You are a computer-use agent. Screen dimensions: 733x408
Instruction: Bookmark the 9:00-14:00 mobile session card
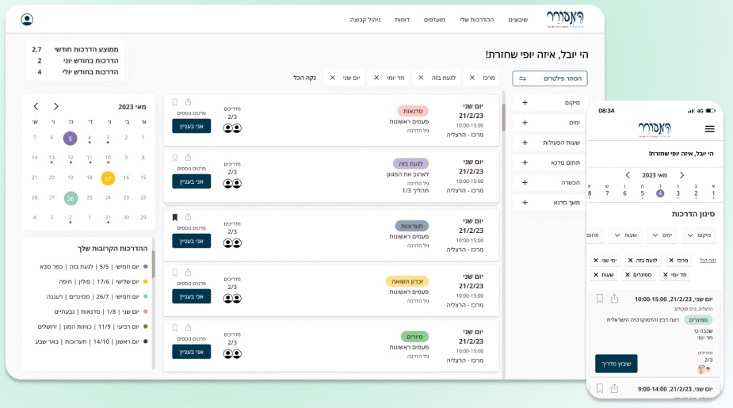(600, 388)
